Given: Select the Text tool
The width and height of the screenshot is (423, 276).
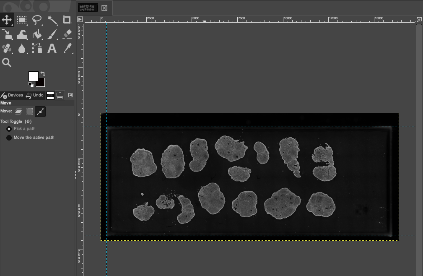Looking at the screenshot, I should 52,48.
